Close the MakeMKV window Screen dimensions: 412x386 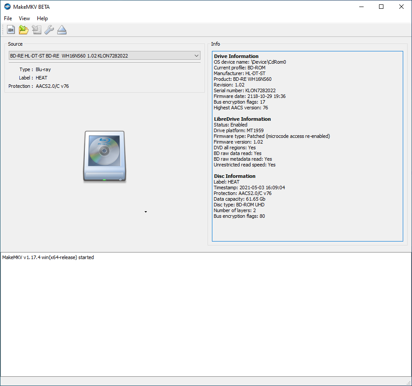coord(401,7)
